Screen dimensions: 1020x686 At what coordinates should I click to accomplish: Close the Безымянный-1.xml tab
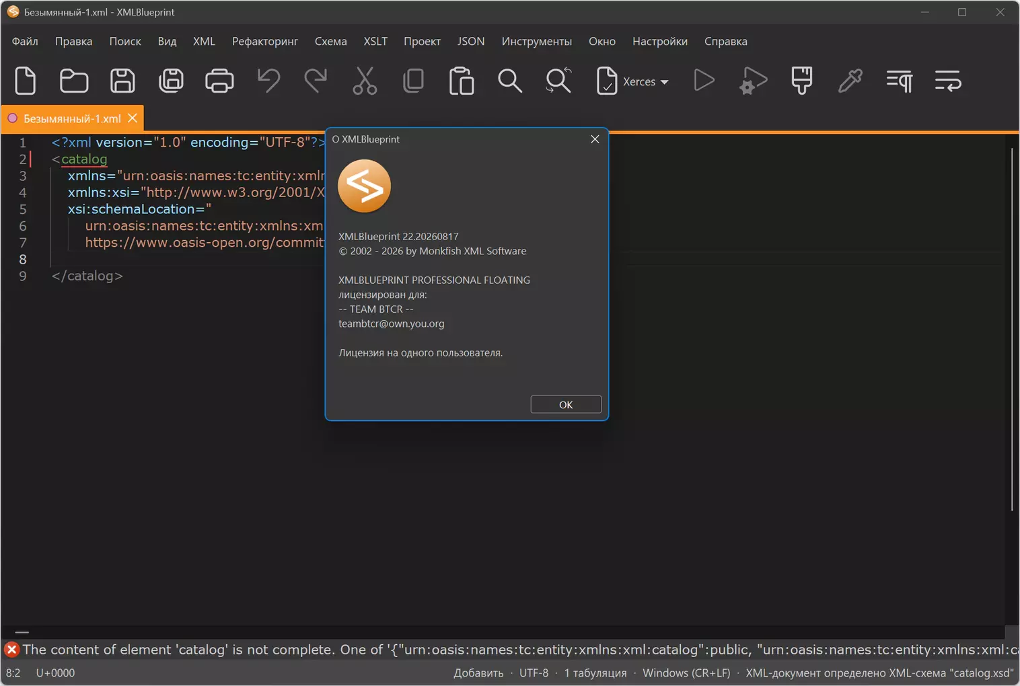tap(133, 118)
